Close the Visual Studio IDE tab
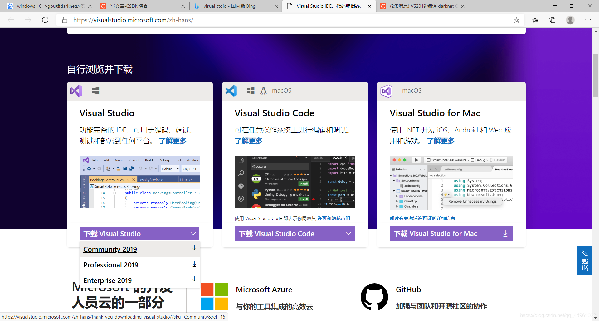 [x=369, y=6]
